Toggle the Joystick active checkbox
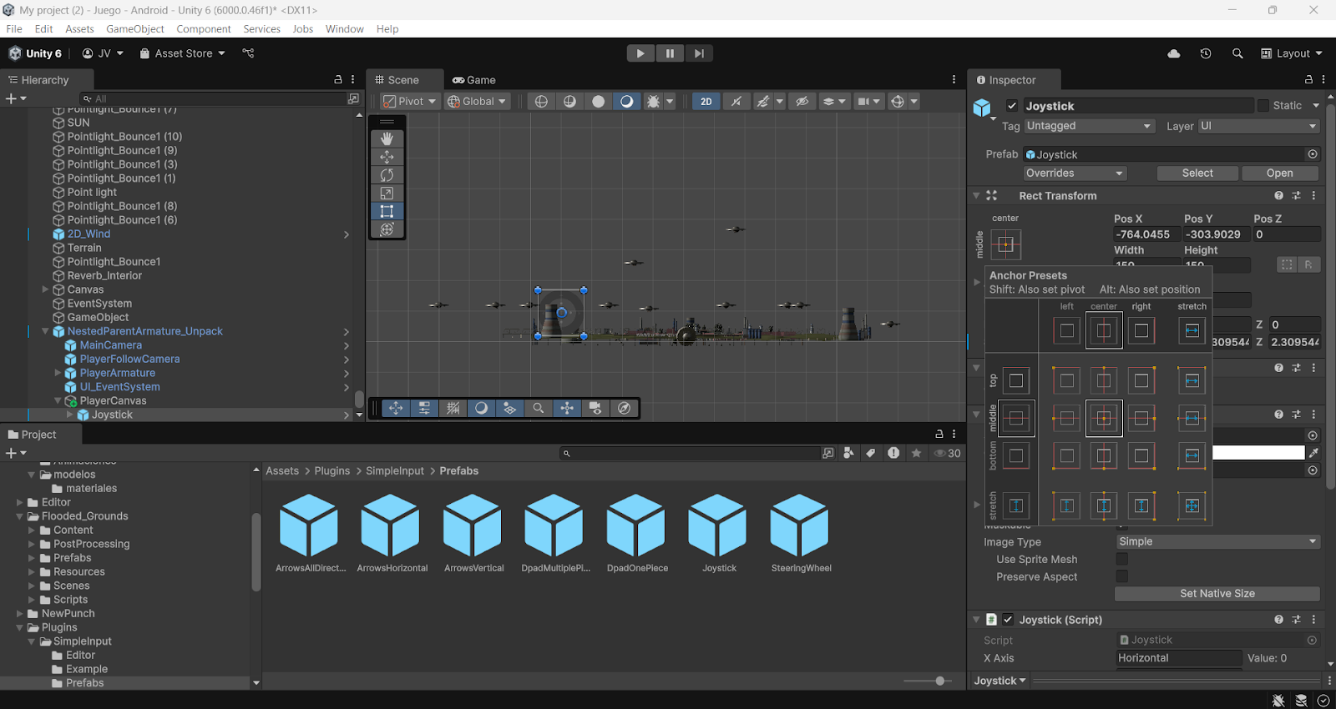 [x=1012, y=106]
